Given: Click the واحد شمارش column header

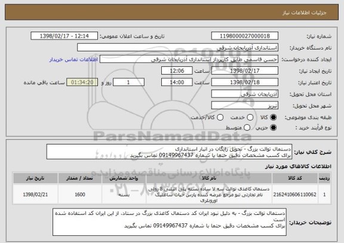Looking at the screenshot, I should pyautogui.click(x=124, y=178).
